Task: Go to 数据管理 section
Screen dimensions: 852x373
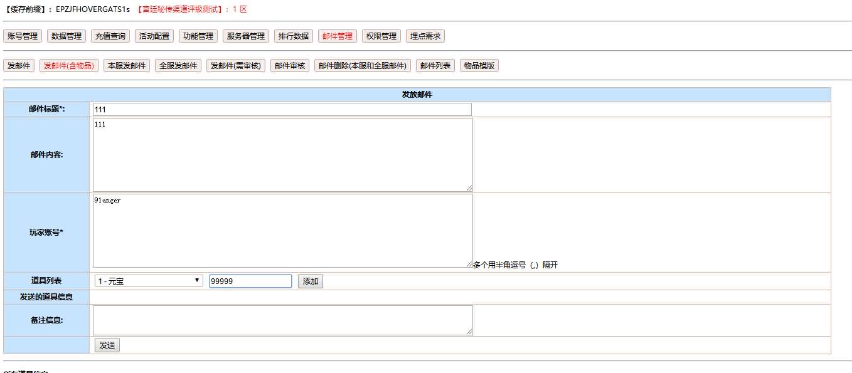Action: coord(67,36)
